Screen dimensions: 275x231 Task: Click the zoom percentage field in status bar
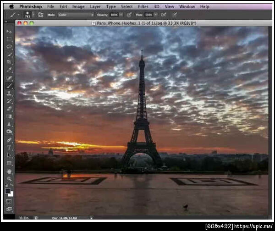point(24,218)
